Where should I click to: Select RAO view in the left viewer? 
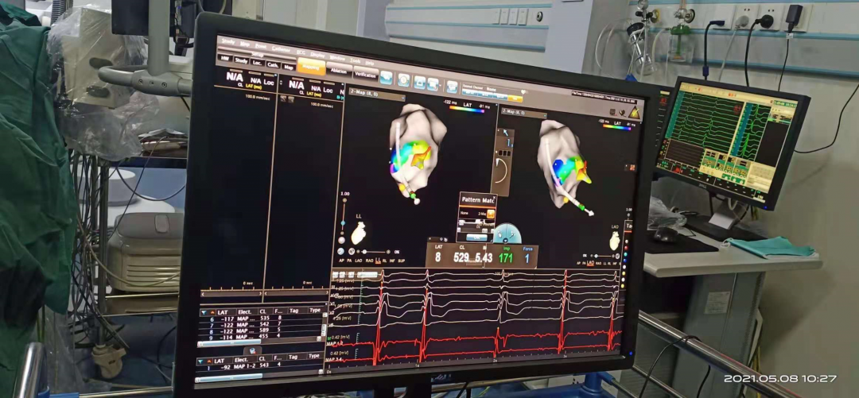click(369, 261)
